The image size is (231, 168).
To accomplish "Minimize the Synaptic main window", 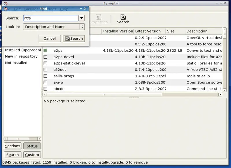I will pyautogui.click(x=217, y=3).
